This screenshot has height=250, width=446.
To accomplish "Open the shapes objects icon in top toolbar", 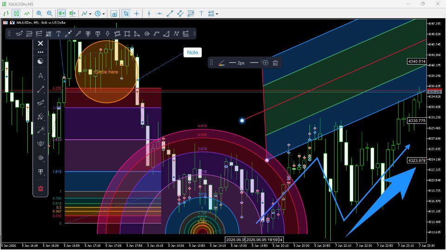I will [x=211, y=13].
